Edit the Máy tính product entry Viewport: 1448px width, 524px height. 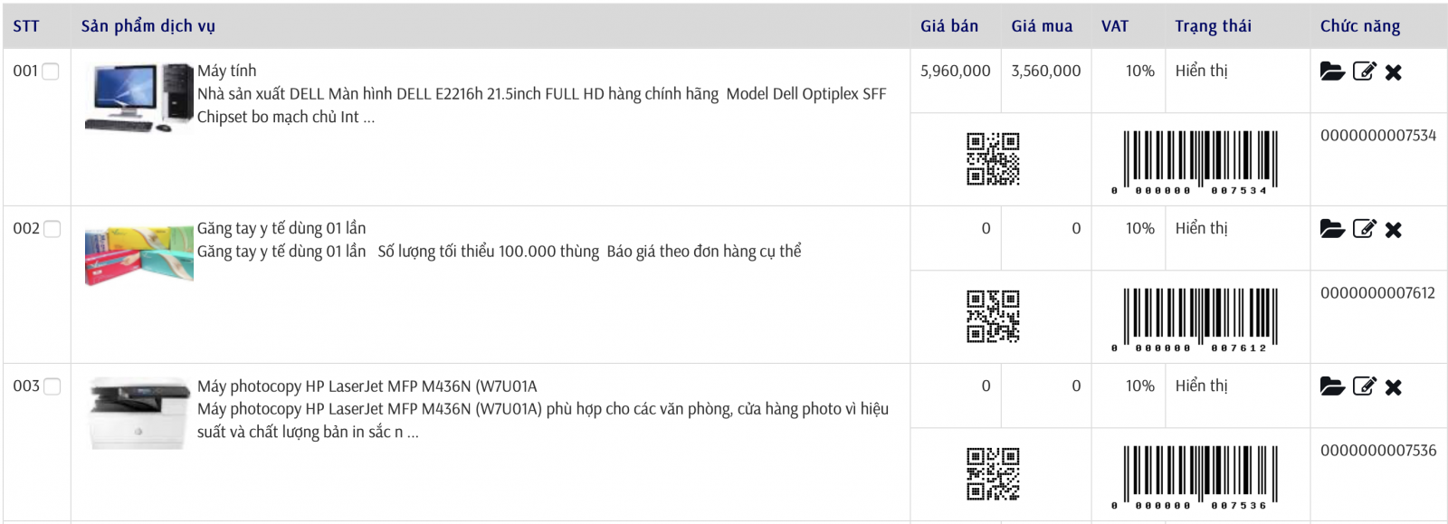point(1364,71)
